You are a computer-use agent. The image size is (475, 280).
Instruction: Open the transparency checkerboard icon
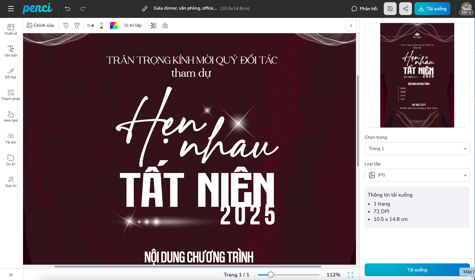[x=154, y=26]
